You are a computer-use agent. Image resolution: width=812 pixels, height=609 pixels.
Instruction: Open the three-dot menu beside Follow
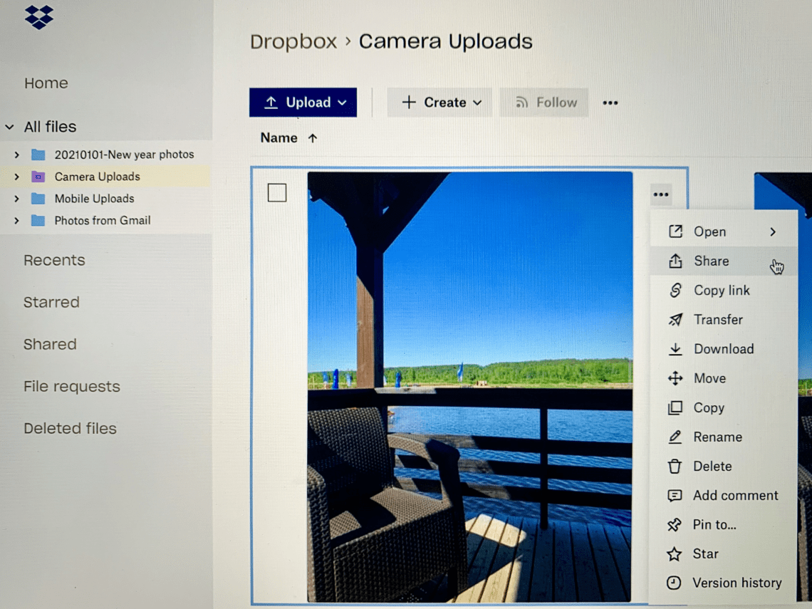[610, 103]
